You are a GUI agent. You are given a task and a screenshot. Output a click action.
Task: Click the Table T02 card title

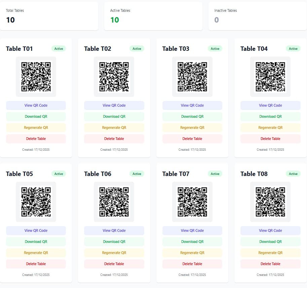pyautogui.click(x=98, y=49)
